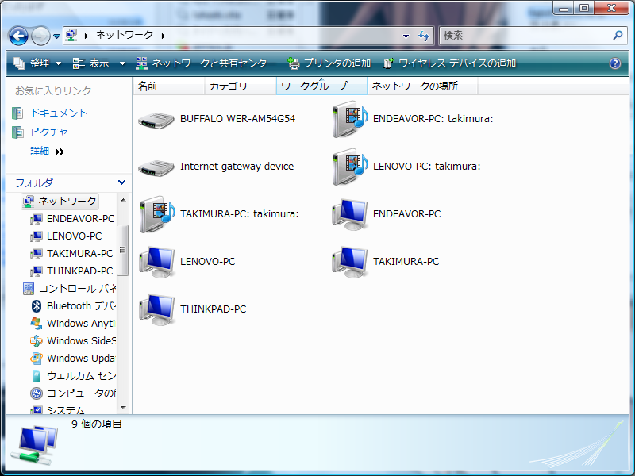Click the network icon in address bar
Screen dimensions: 635x476
tap(71, 35)
